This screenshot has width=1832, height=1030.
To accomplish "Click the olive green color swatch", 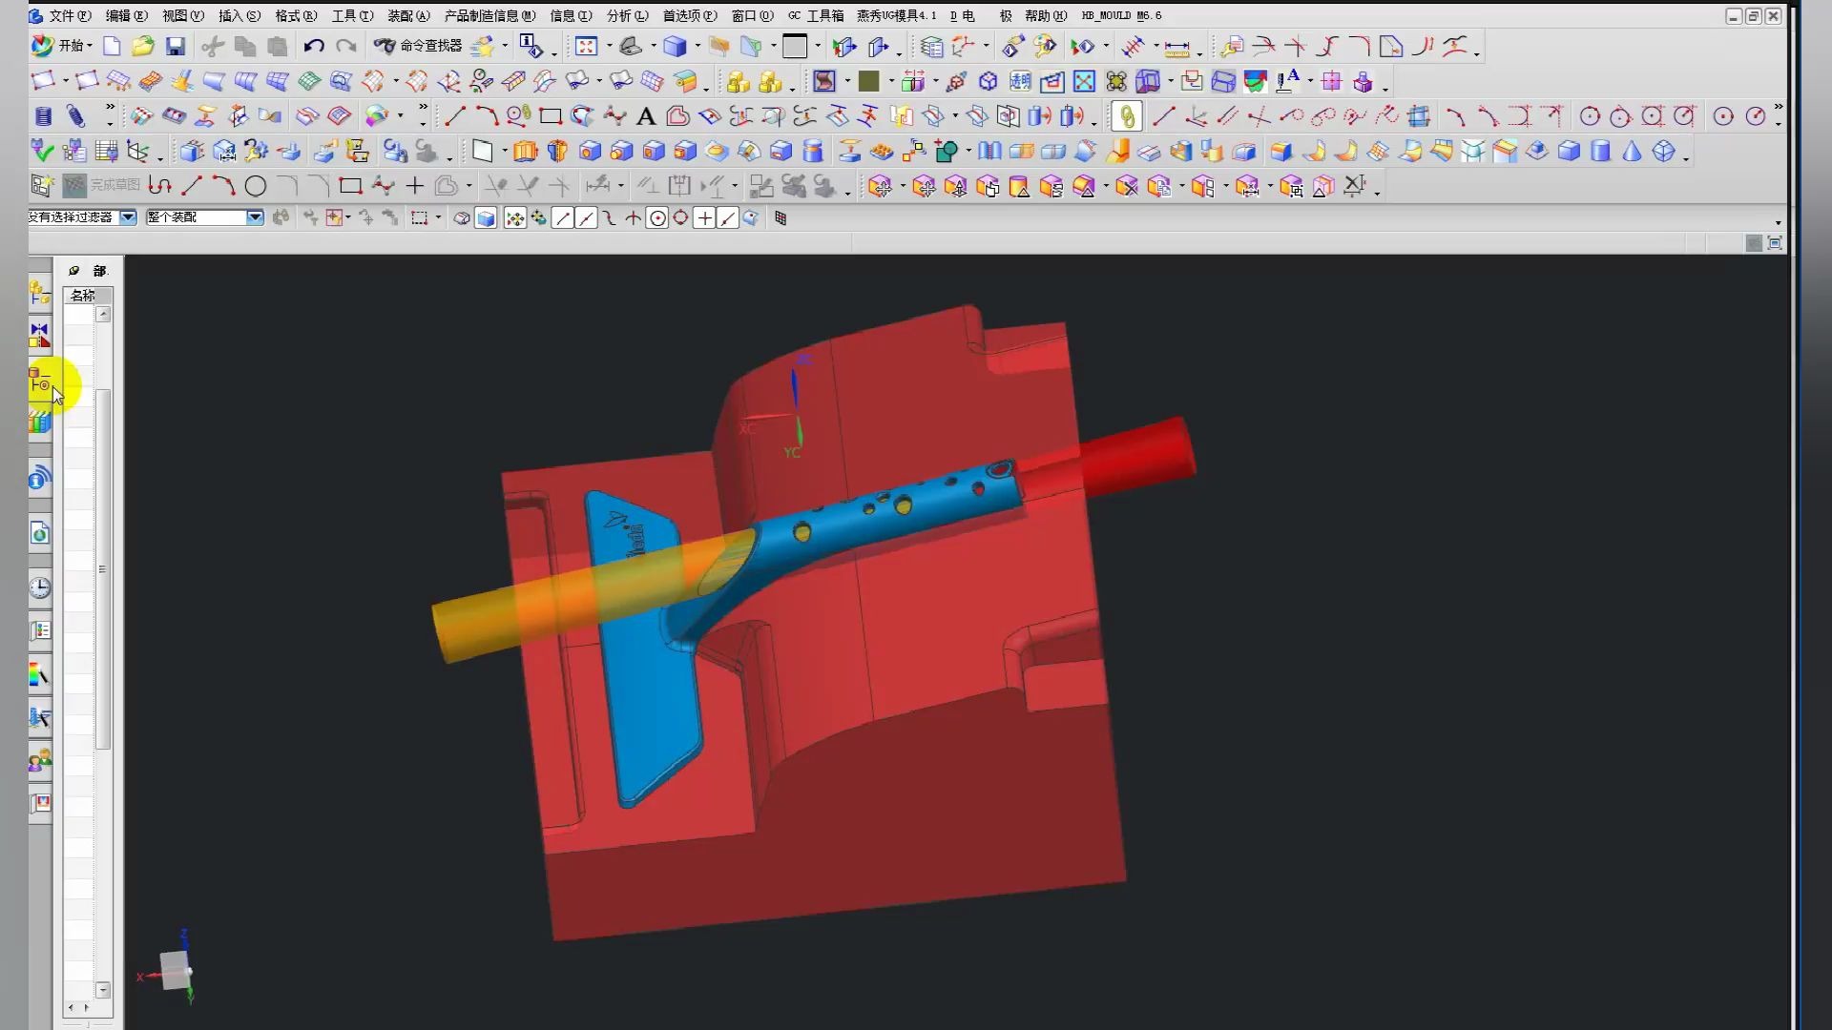I will point(867,81).
